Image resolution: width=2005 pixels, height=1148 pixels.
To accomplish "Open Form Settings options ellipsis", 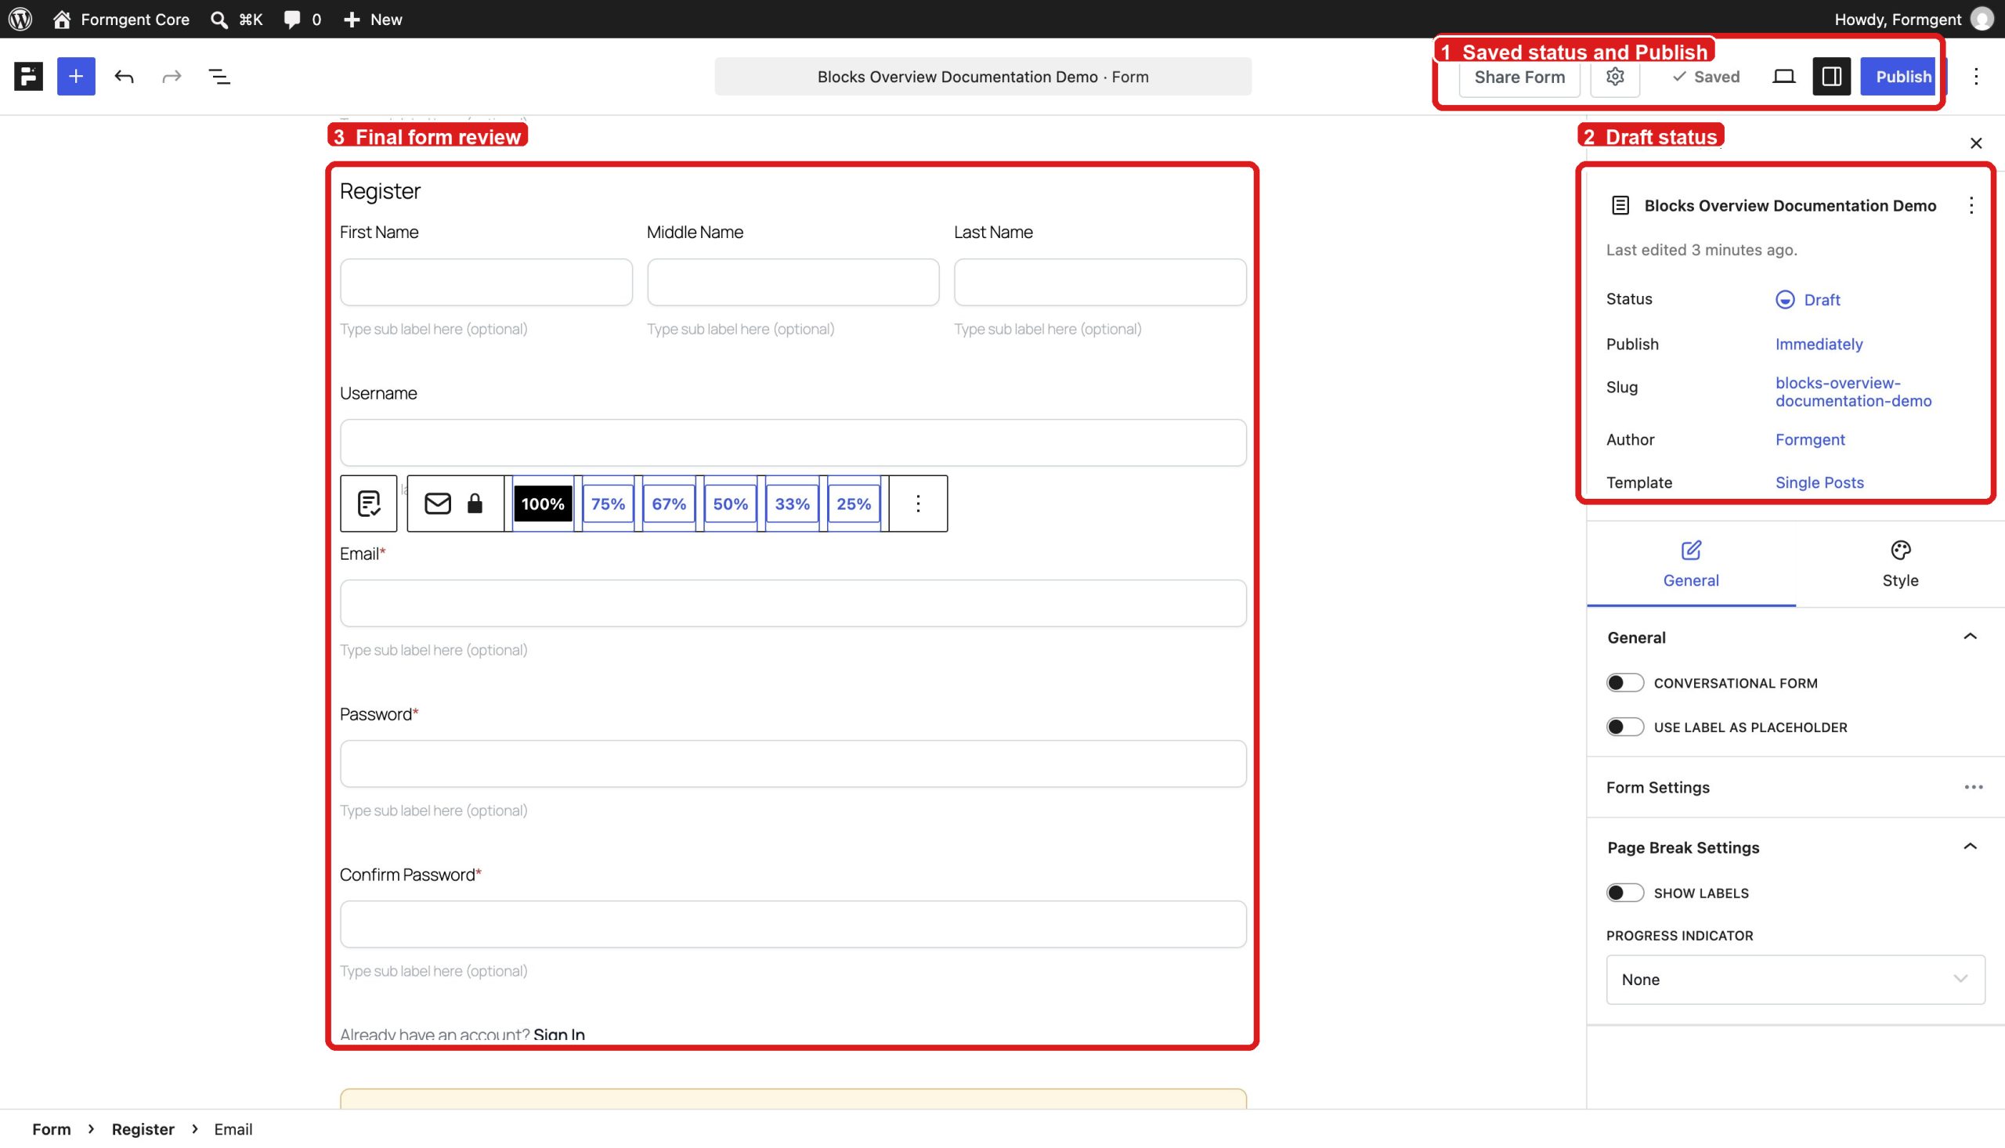I will 1973,787.
